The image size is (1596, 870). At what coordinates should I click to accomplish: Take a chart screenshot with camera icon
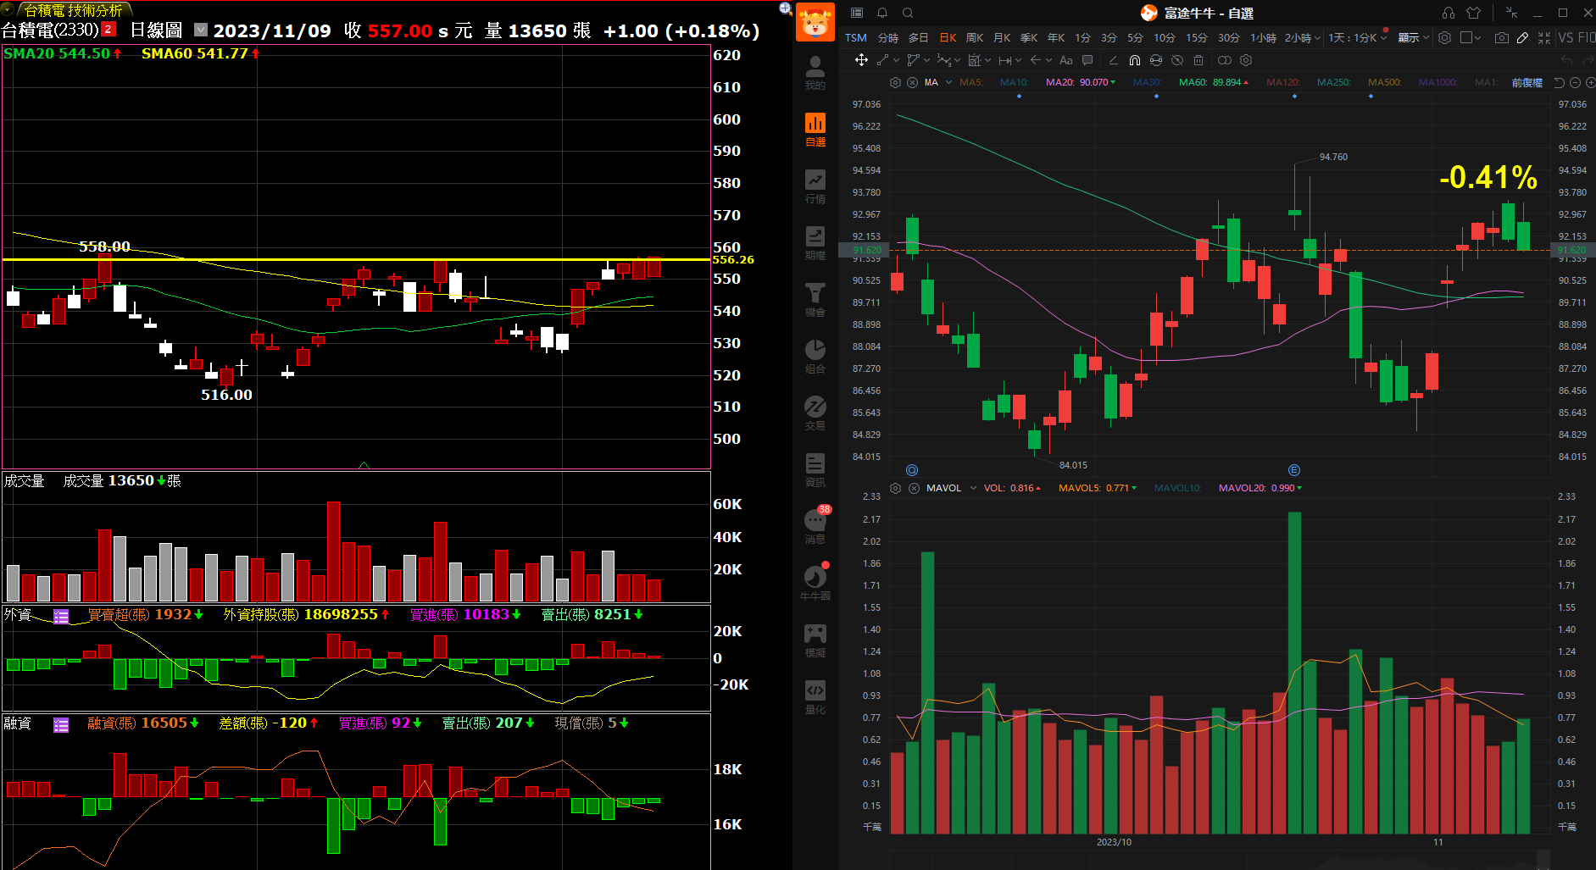coord(1502,37)
